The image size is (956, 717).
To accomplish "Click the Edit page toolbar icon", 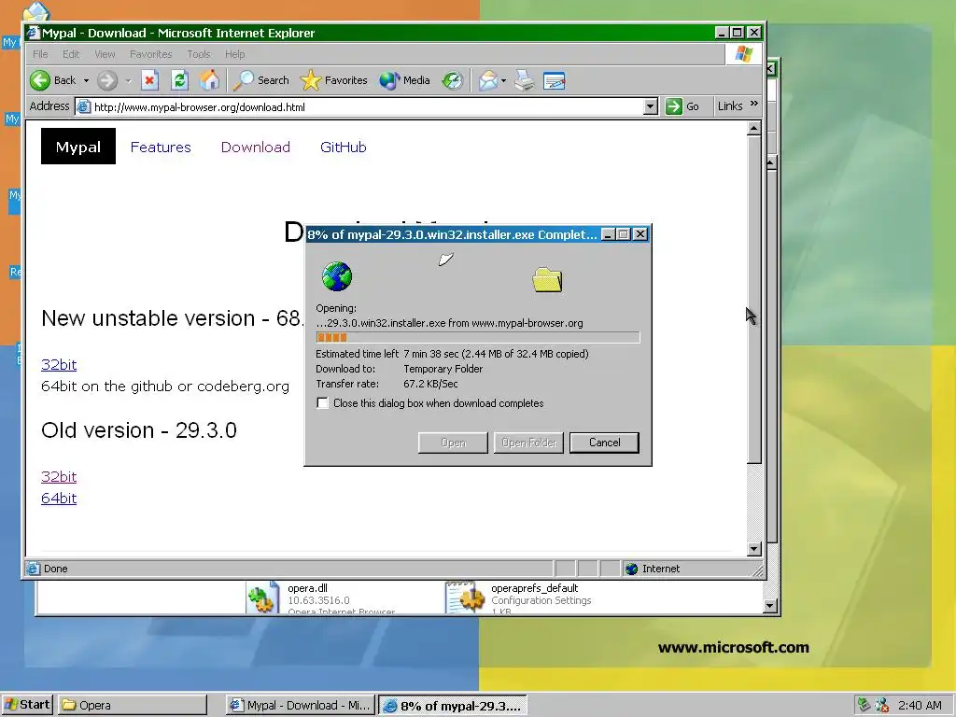I will point(555,80).
